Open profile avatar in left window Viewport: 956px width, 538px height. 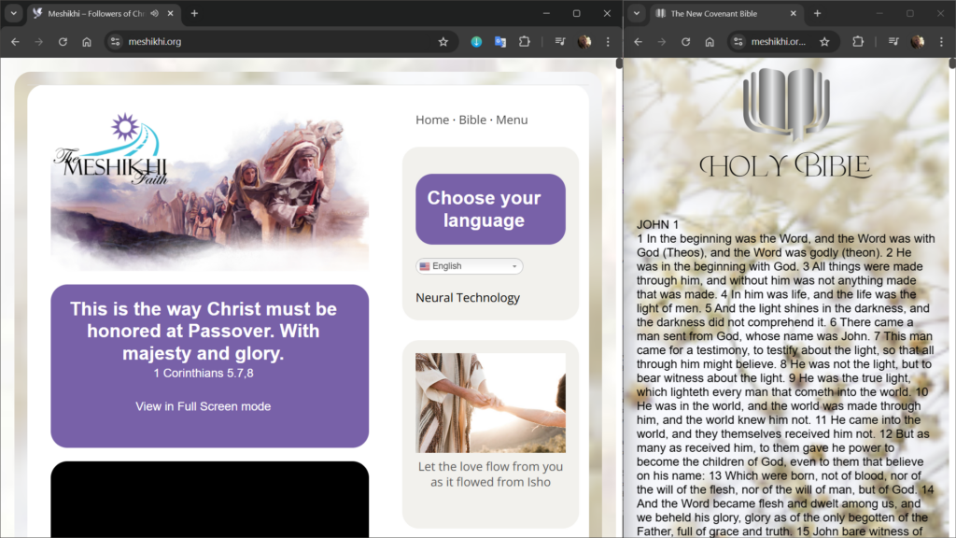pyautogui.click(x=584, y=41)
